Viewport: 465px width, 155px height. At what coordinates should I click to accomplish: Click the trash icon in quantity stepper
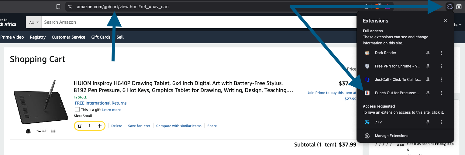tap(80, 126)
